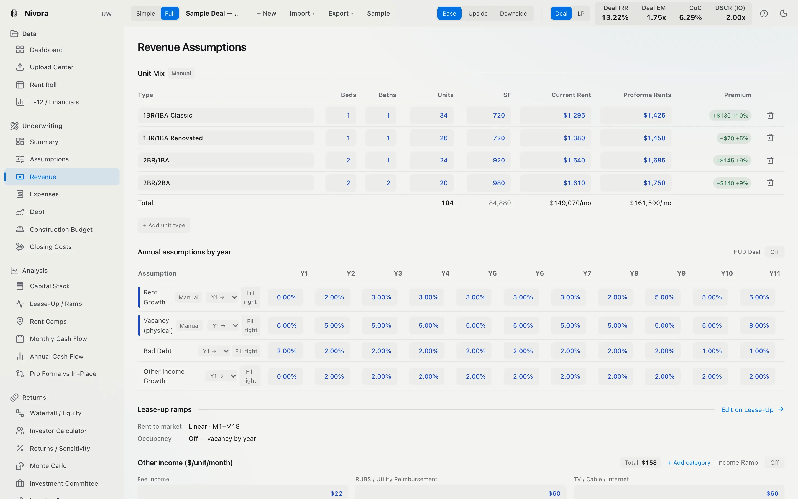
Task: Open the Import dropdown menu
Action: (302, 14)
